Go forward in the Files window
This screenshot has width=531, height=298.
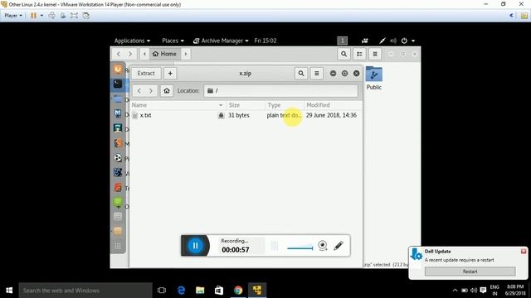pyautogui.click(x=130, y=54)
